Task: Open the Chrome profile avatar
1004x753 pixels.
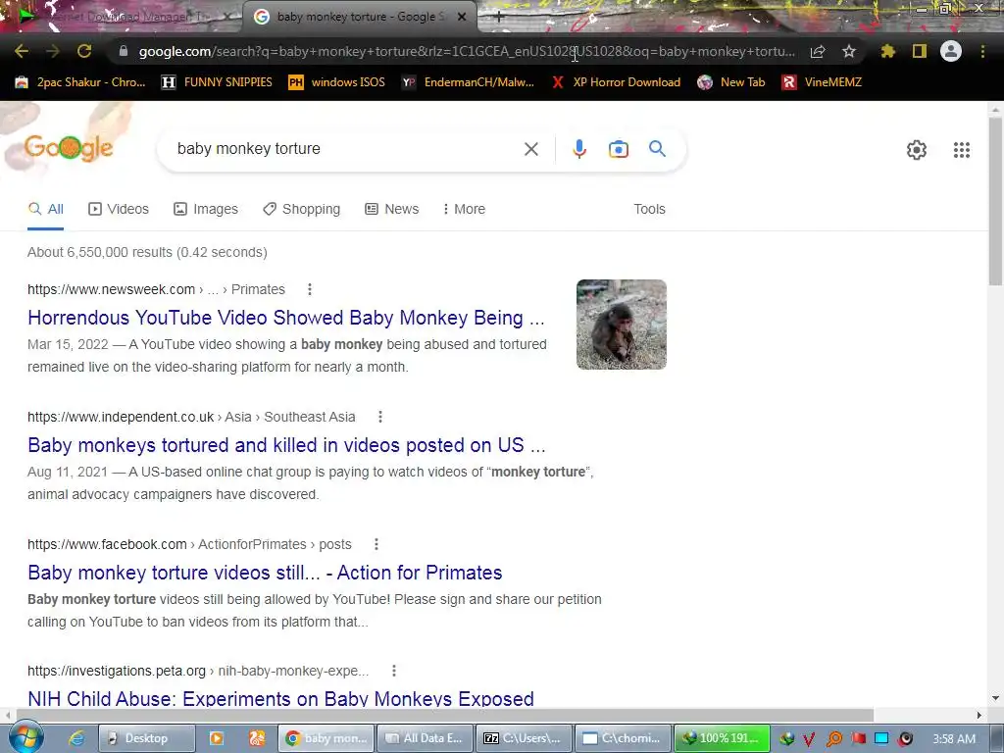Action: (x=951, y=51)
